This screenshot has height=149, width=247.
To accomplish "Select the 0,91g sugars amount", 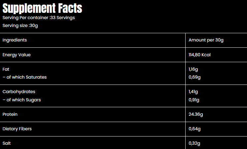I will coord(194,100).
